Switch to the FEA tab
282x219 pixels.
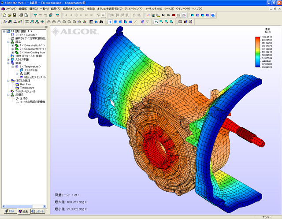(10, 211)
